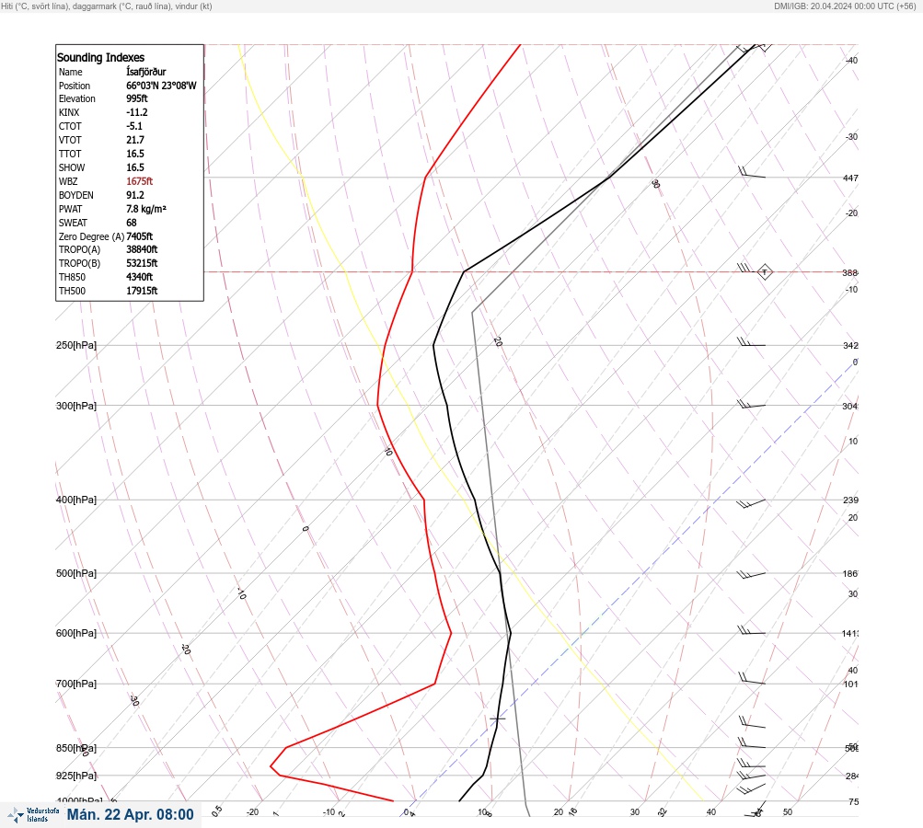Click the wind barb at 850 hPa
This screenshot has width=923, height=828.
click(752, 743)
